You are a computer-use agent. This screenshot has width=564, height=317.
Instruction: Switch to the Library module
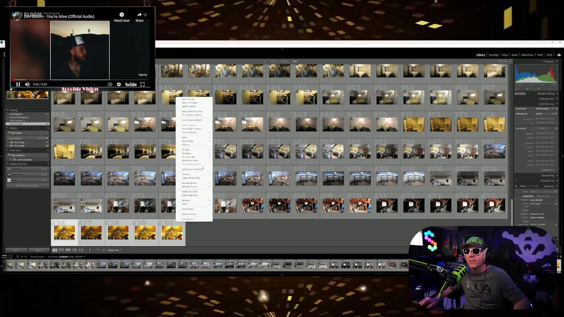[480, 55]
